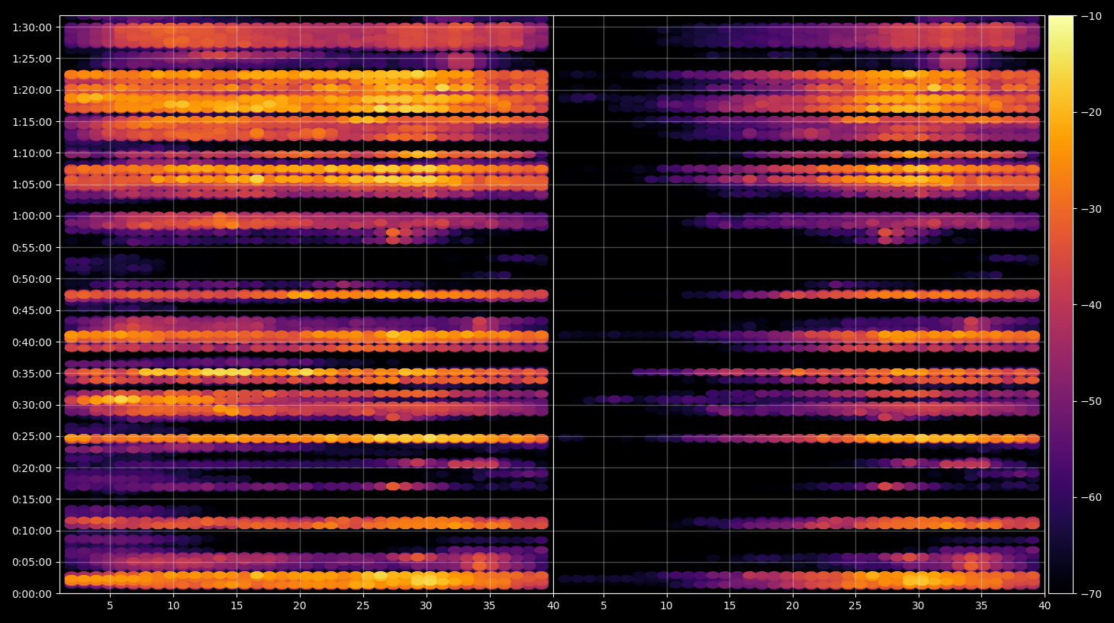
Task: Click x-axis tick 15 under the left plot
Action: [237, 606]
